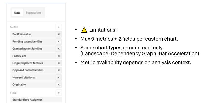Remove the Non-self citations metric
Image resolution: width=203 pixels, height=108 pixels.
coord(59,78)
